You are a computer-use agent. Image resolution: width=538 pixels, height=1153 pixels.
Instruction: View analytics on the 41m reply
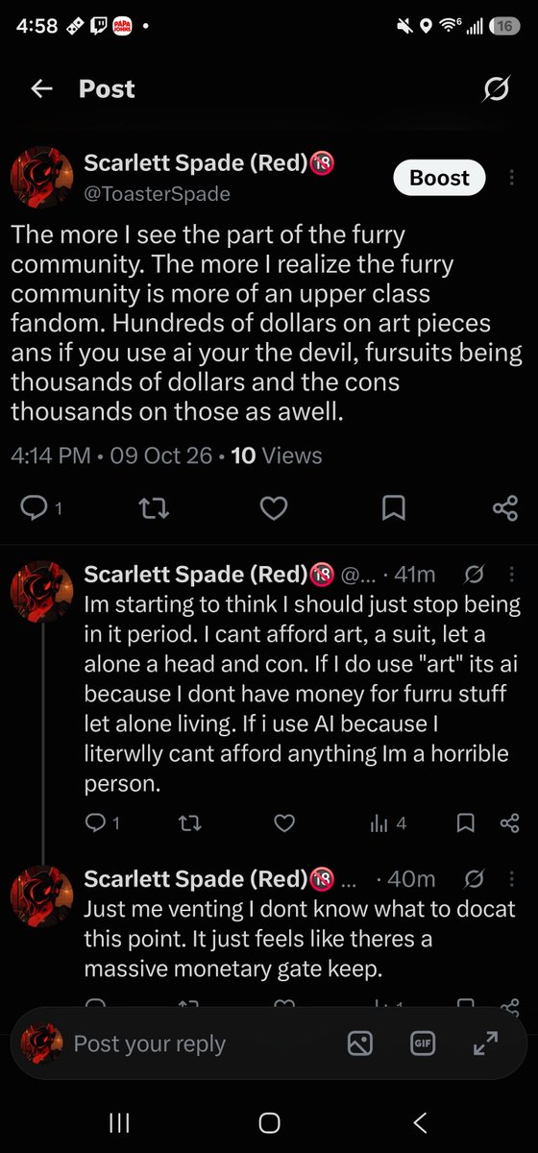(x=388, y=822)
